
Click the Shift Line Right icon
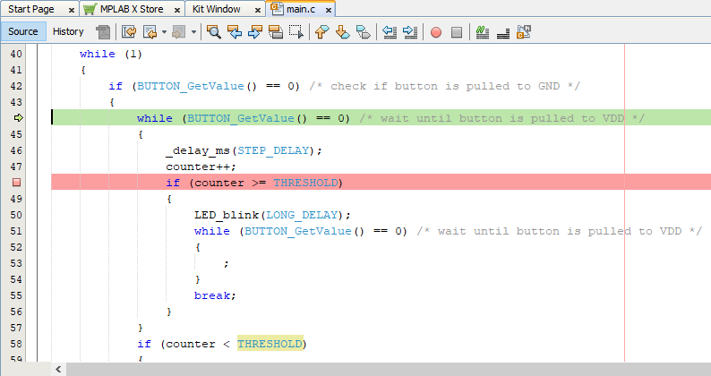(x=410, y=32)
